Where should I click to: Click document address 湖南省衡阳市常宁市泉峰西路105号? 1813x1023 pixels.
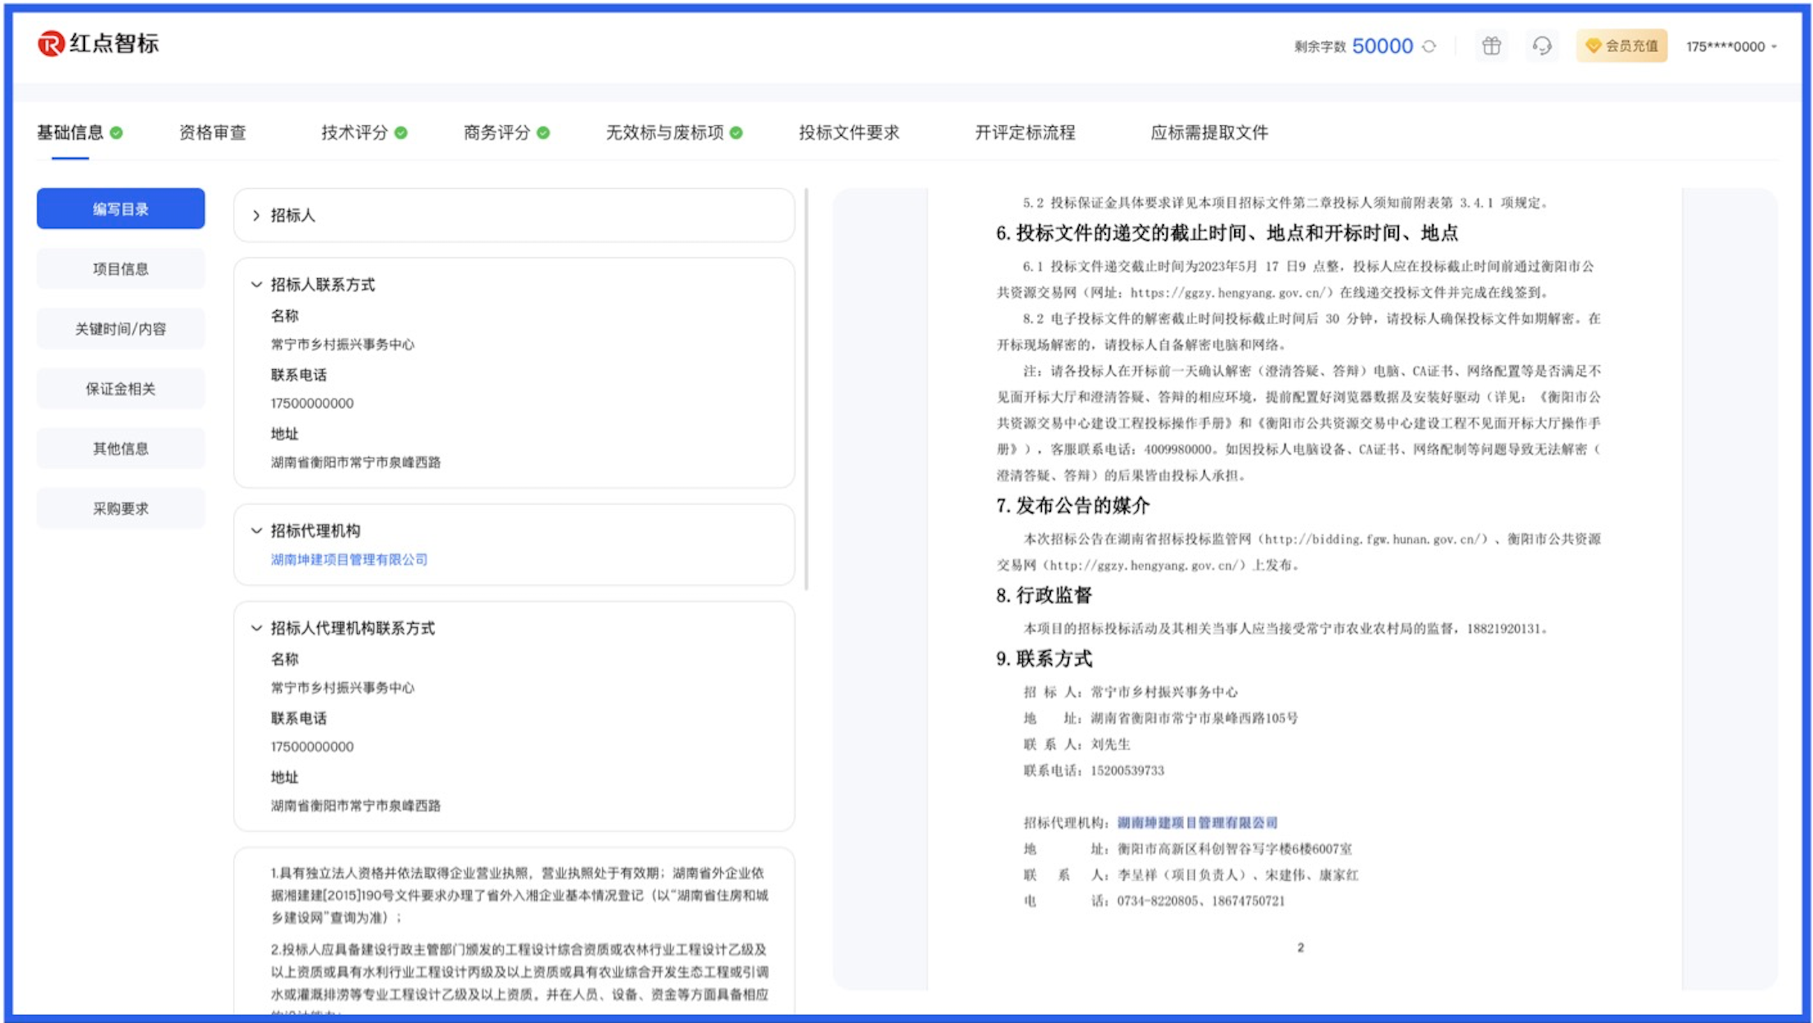(1194, 718)
